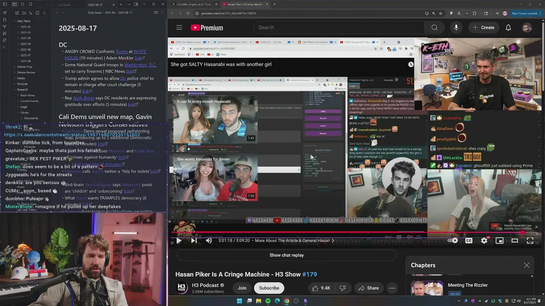Click the YouTube search magnifier button
This screenshot has height=306, width=545.
(434, 27)
